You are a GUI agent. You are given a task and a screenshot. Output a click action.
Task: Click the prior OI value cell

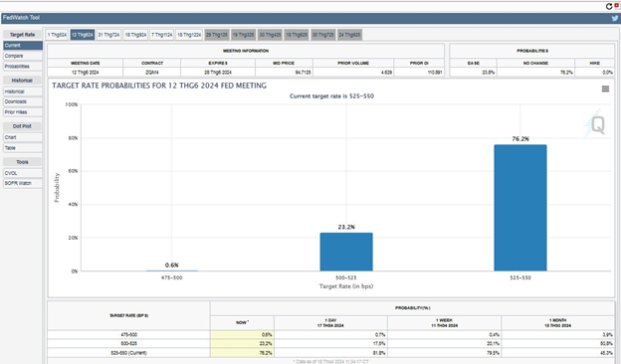click(x=419, y=73)
